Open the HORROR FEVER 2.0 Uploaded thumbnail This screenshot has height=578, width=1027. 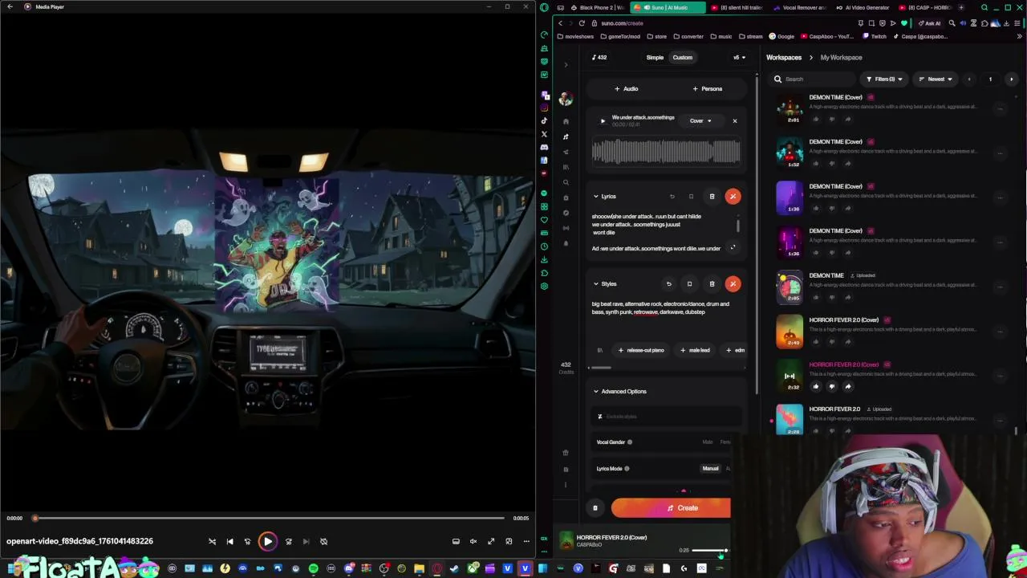click(x=790, y=419)
